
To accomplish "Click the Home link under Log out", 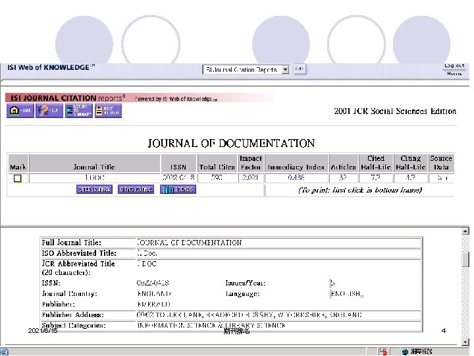I will (x=454, y=74).
